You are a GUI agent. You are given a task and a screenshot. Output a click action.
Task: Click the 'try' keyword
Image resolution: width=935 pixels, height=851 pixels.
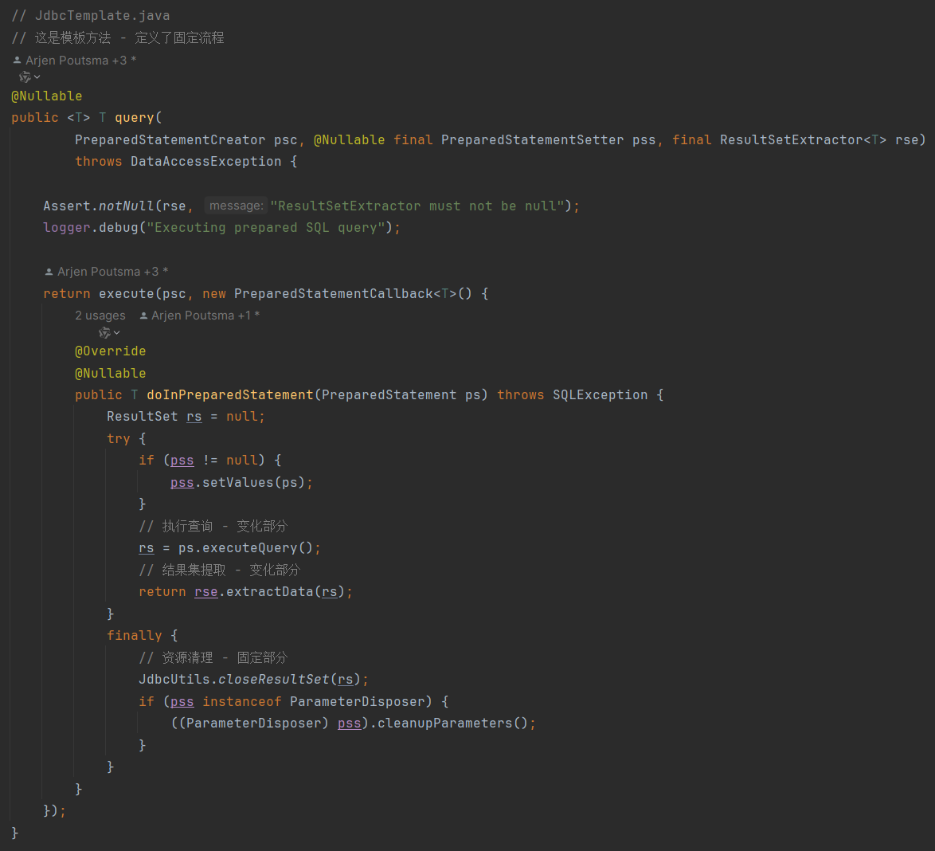click(x=118, y=438)
